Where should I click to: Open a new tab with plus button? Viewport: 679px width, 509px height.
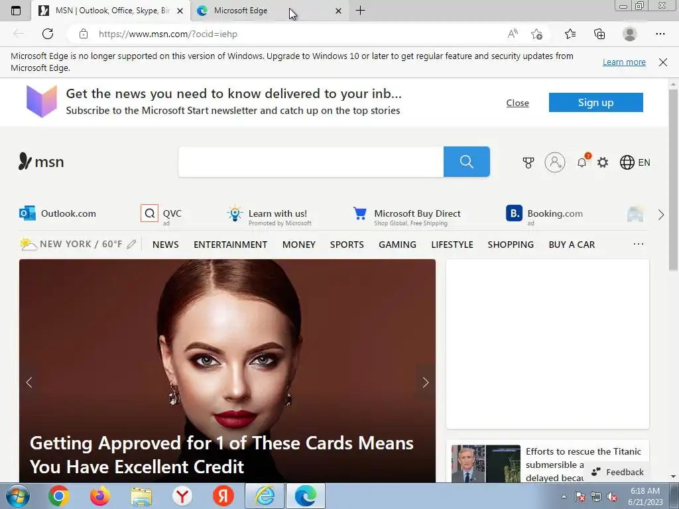click(360, 11)
